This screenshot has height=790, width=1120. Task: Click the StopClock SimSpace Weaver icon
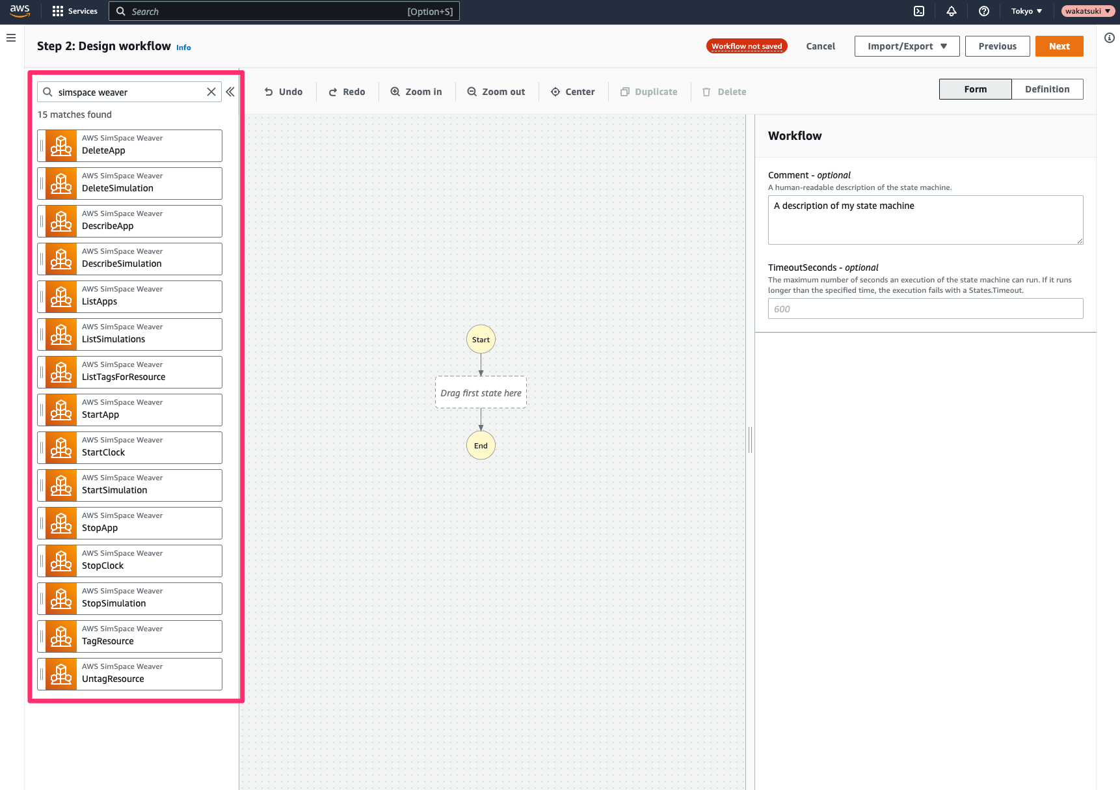(x=61, y=561)
